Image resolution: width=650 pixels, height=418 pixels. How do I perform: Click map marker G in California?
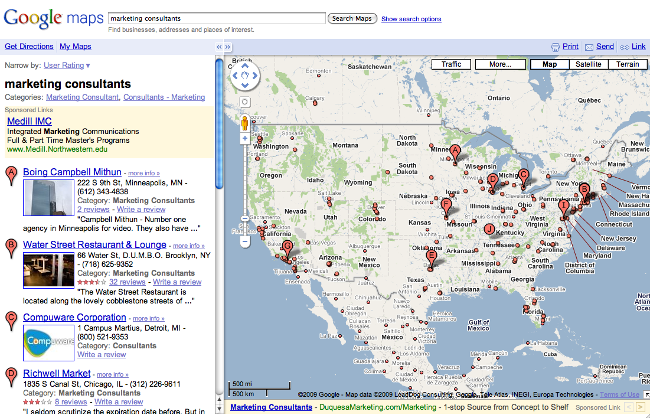click(x=288, y=247)
